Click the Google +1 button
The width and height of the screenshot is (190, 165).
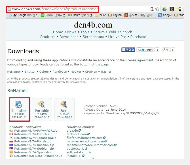click(x=166, y=50)
